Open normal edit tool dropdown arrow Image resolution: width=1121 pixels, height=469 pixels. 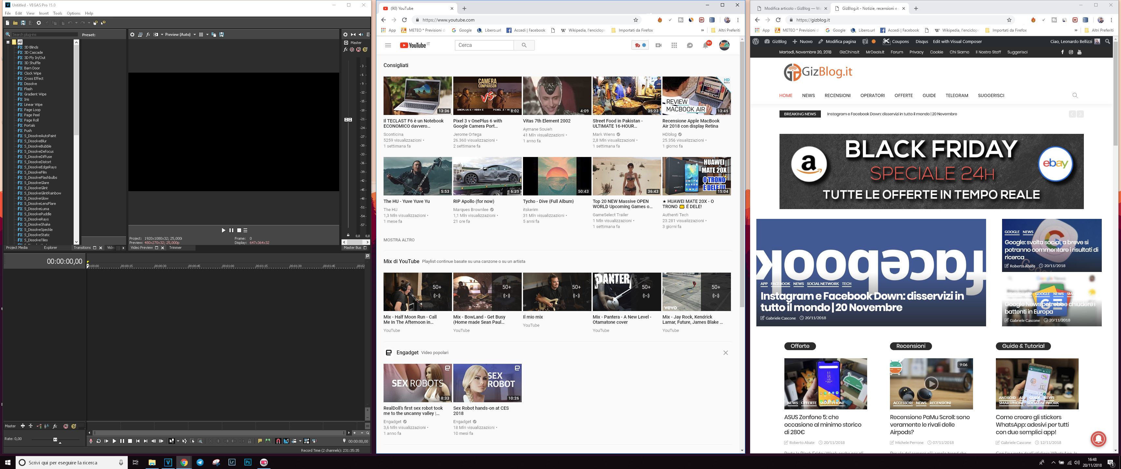coord(178,441)
